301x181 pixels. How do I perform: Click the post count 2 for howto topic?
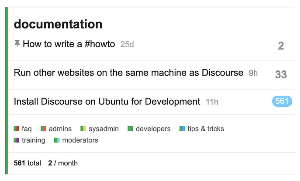[281, 46]
